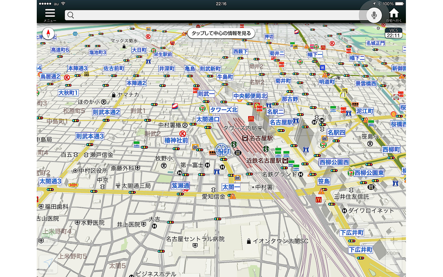
Task: Tap shopping icon beside イオンタウン太閤SC
Action: coord(249,241)
